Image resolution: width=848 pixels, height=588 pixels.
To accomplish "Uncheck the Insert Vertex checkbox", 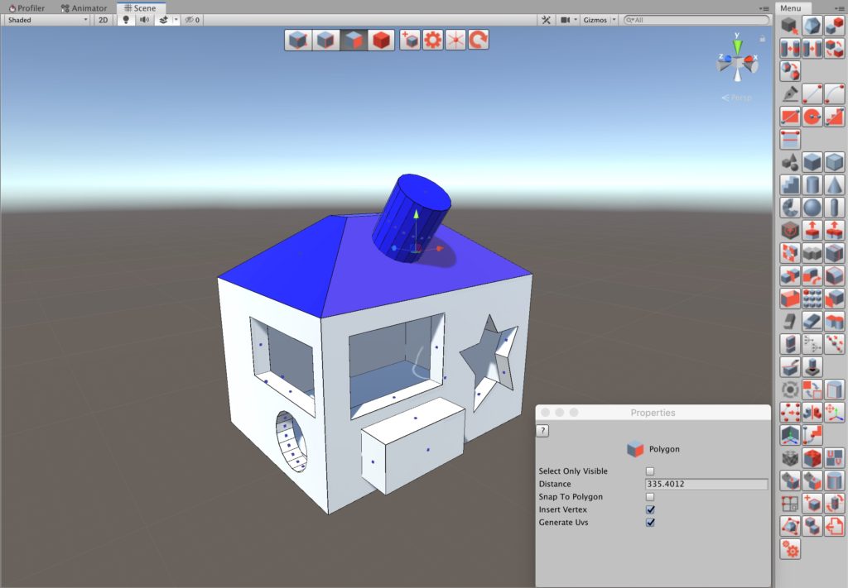I will click(650, 510).
